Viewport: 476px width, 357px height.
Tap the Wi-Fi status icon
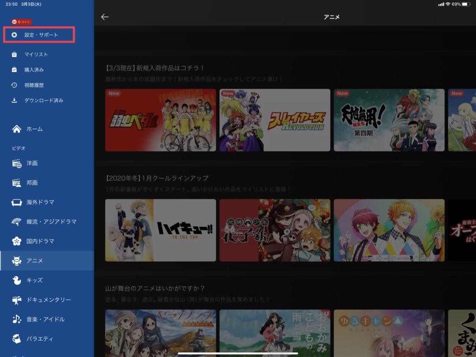coord(448,4)
